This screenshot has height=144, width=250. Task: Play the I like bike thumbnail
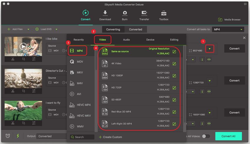pyautogui.click(x=23, y=46)
